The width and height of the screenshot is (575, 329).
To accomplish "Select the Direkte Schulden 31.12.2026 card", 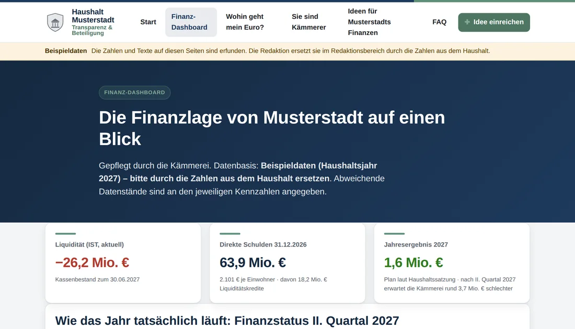I will pos(287,263).
